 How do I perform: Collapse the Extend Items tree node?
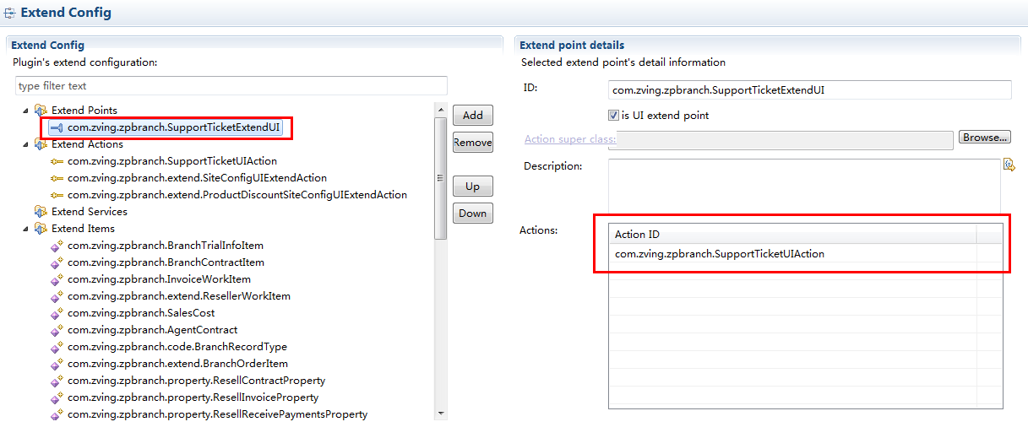[25, 229]
